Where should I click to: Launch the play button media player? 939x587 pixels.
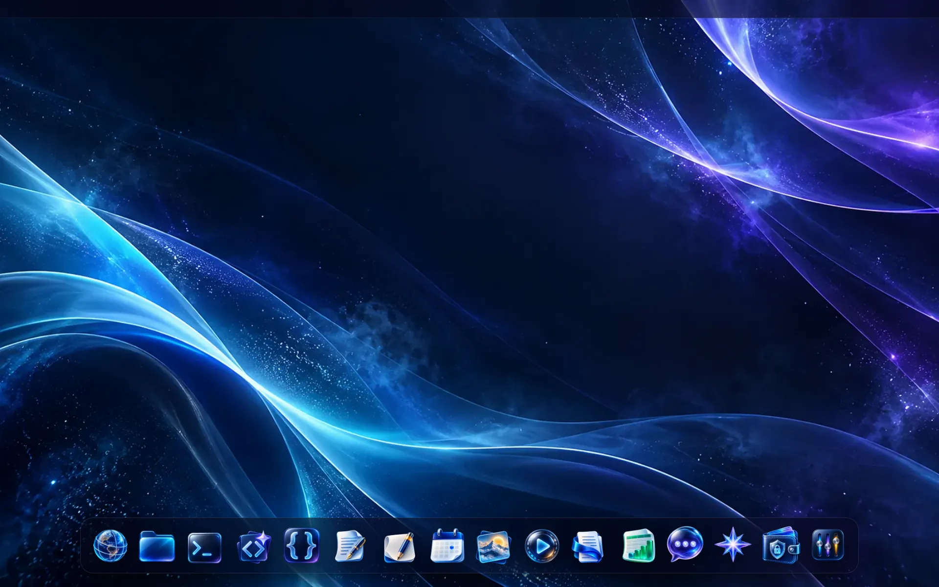pos(541,545)
